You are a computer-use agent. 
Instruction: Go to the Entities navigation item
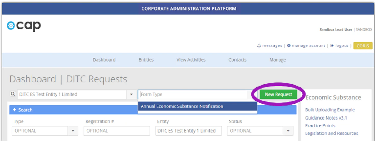(146, 60)
